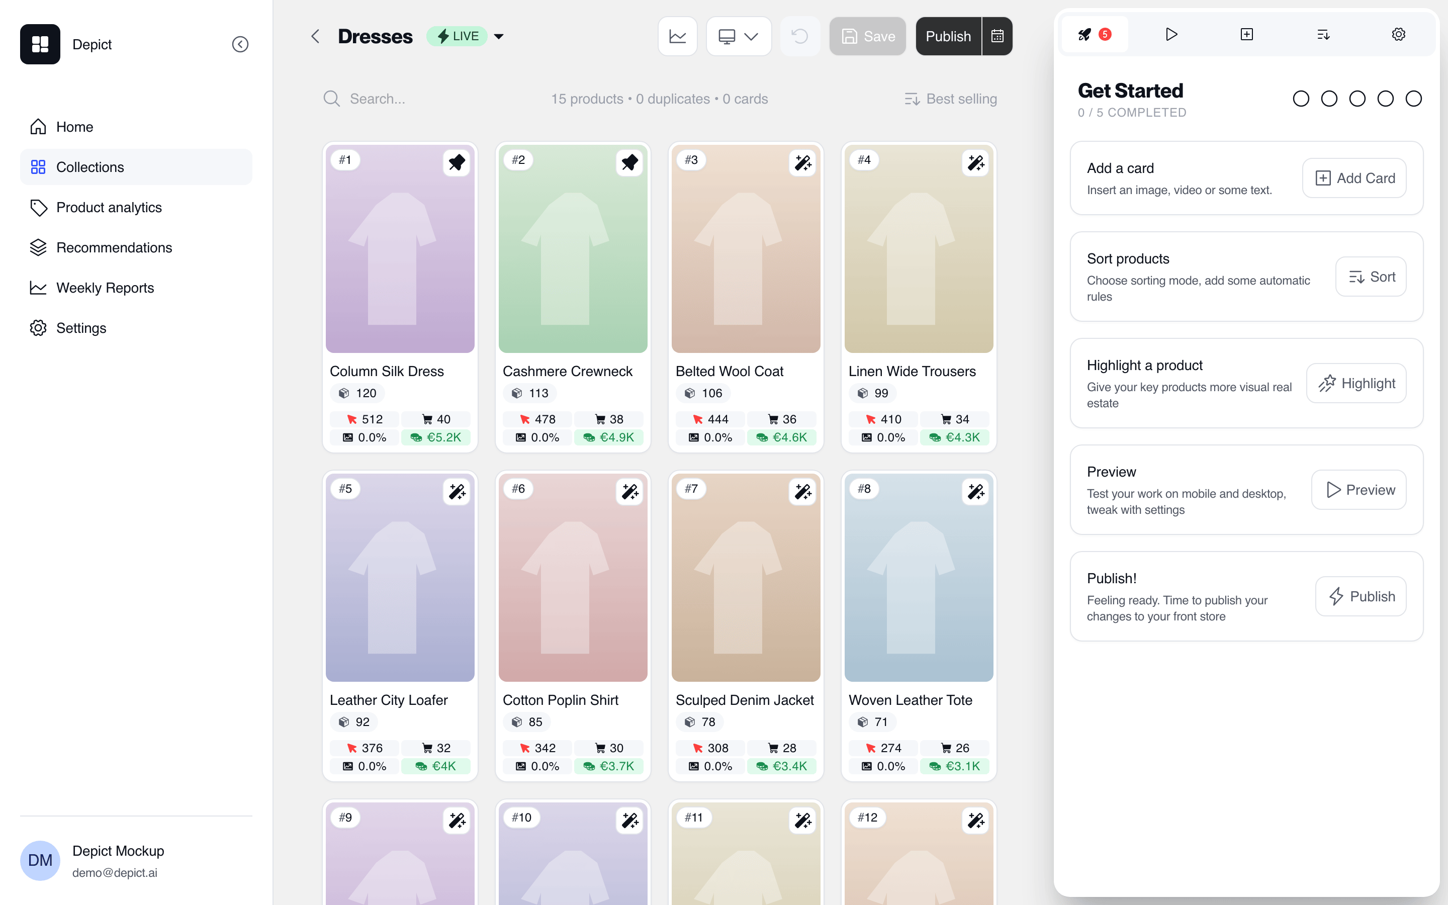This screenshot has width=1448, height=905.
Task: Click magic wand on product #11
Action: (803, 820)
